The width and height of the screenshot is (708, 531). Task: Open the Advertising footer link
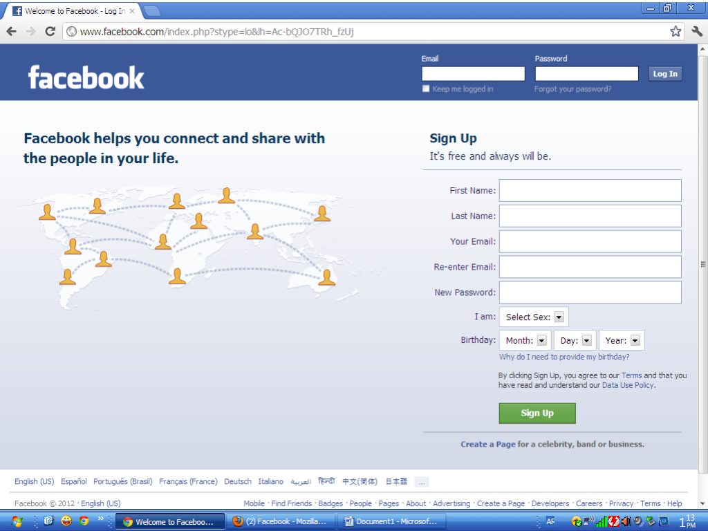(451, 503)
